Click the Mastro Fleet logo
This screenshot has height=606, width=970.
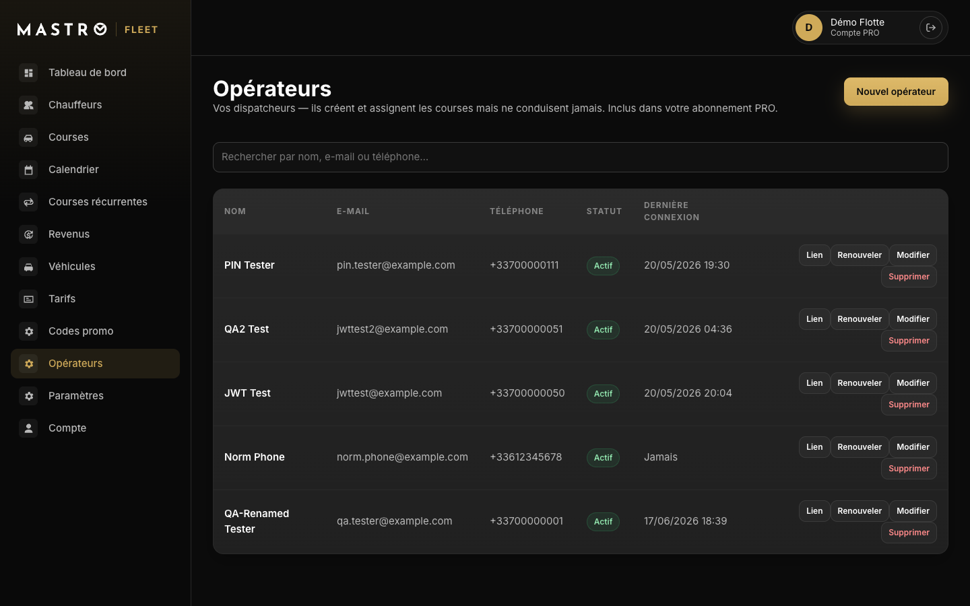point(88,29)
